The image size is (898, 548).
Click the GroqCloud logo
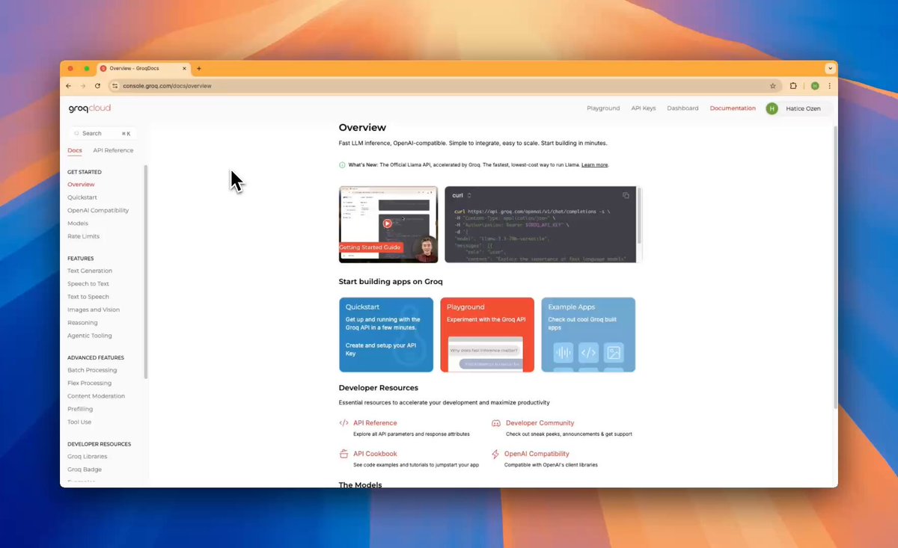point(89,108)
